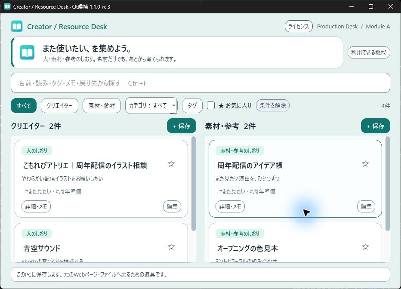Viewport: 401px width, 289px height.
Task: Click the app icon in the title bar
Action: click(7, 6)
